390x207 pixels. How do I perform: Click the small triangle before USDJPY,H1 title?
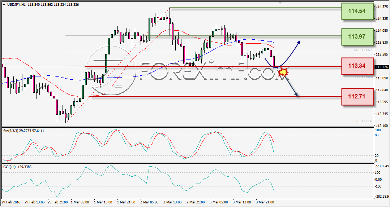point(4,4)
